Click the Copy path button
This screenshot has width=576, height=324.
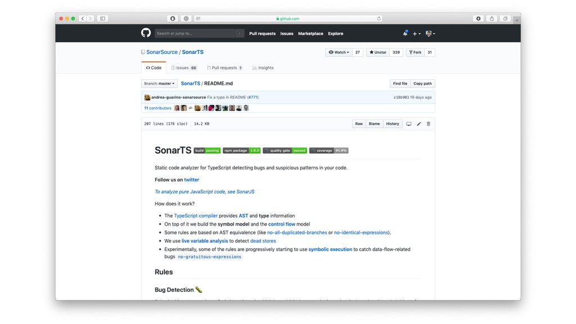click(422, 83)
